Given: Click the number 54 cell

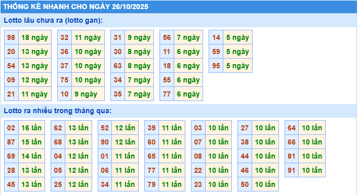Looking at the screenshot, I should click(x=11, y=66).
